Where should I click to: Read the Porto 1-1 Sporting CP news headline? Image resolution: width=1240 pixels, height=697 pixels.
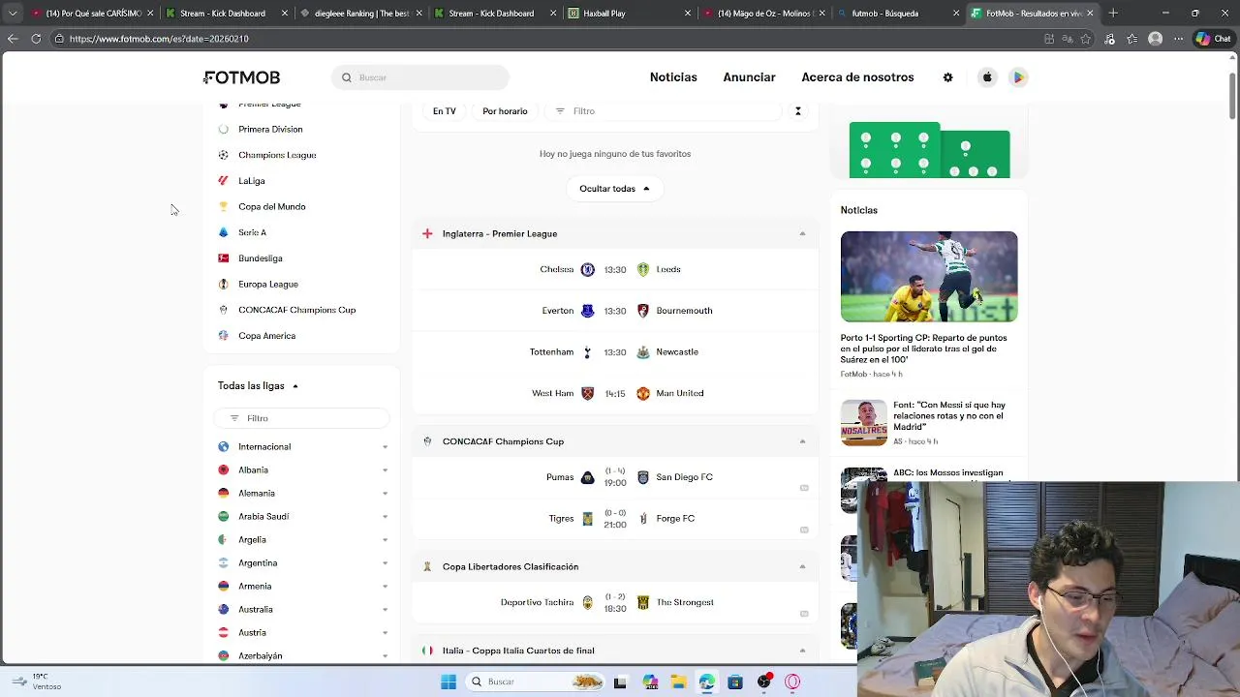click(923, 348)
